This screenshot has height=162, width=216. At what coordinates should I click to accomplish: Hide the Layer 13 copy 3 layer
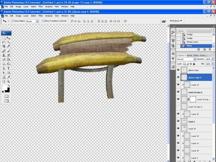pos(178,92)
